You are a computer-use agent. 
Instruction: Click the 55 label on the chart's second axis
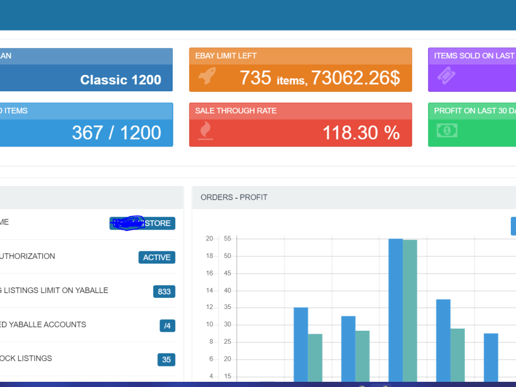(228, 238)
